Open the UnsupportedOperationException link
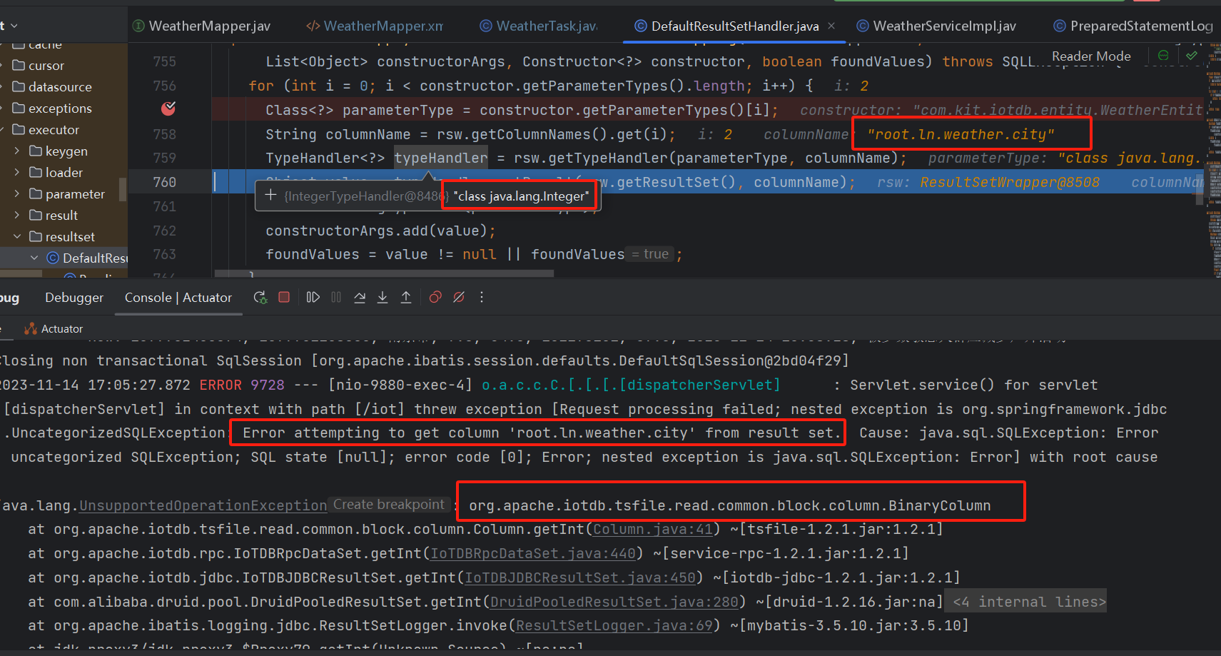Image resolution: width=1221 pixels, height=656 pixels. (x=203, y=505)
